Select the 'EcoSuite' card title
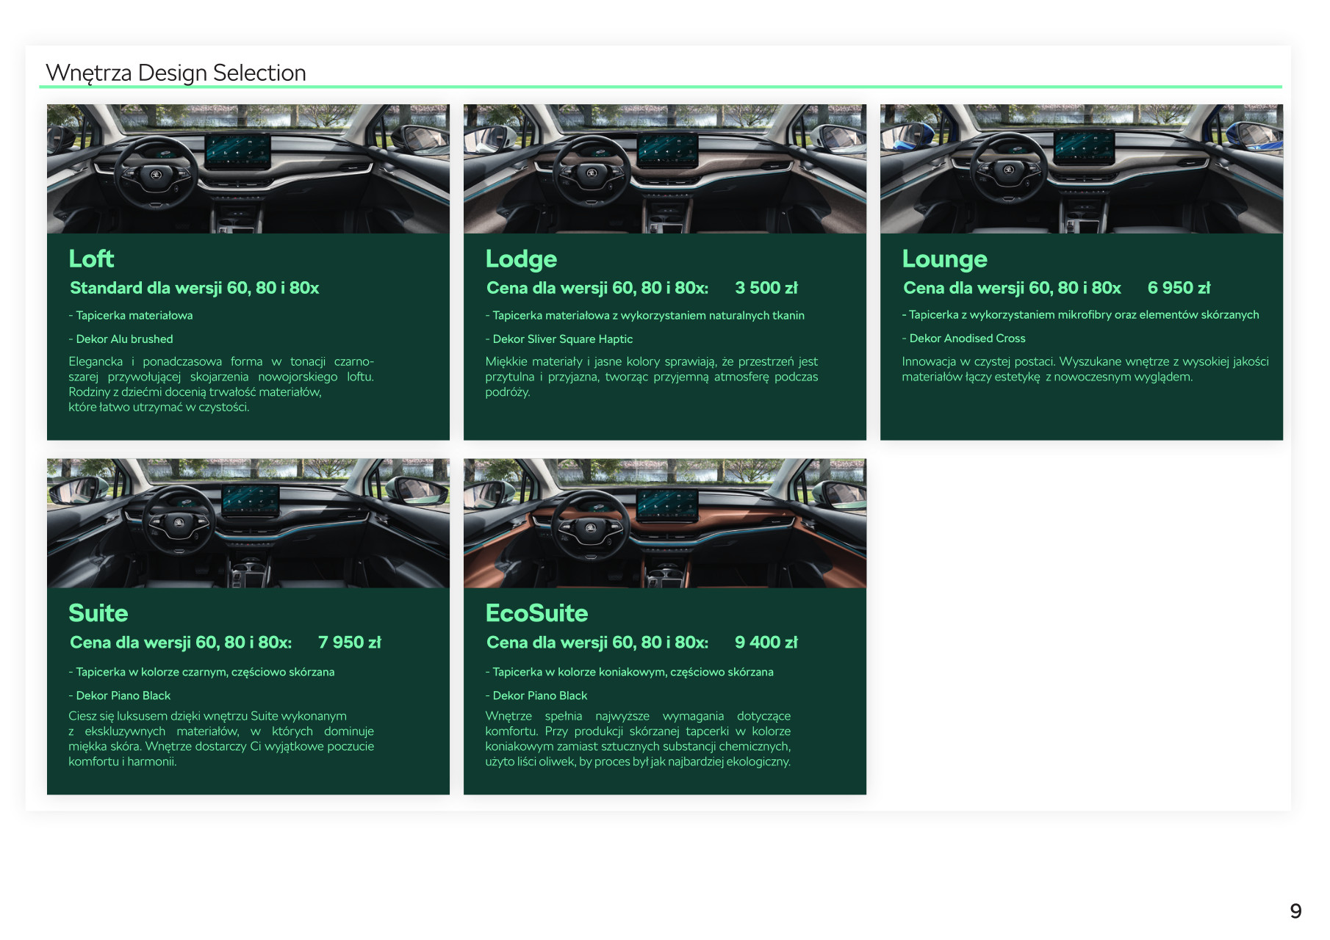Image resolution: width=1330 pixels, height=940 pixels. click(536, 613)
